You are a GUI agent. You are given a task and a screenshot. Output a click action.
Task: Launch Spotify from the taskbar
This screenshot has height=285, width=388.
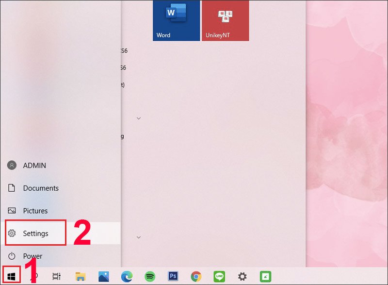(150, 277)
